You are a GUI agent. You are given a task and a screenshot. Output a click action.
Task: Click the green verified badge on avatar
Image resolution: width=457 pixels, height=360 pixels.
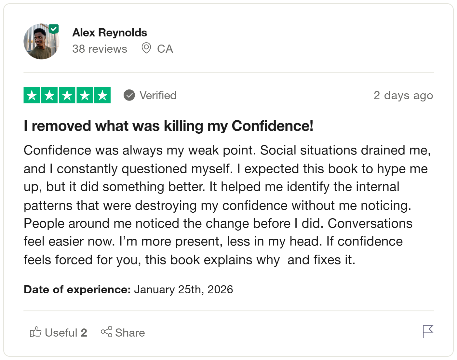tap(54, 29)
